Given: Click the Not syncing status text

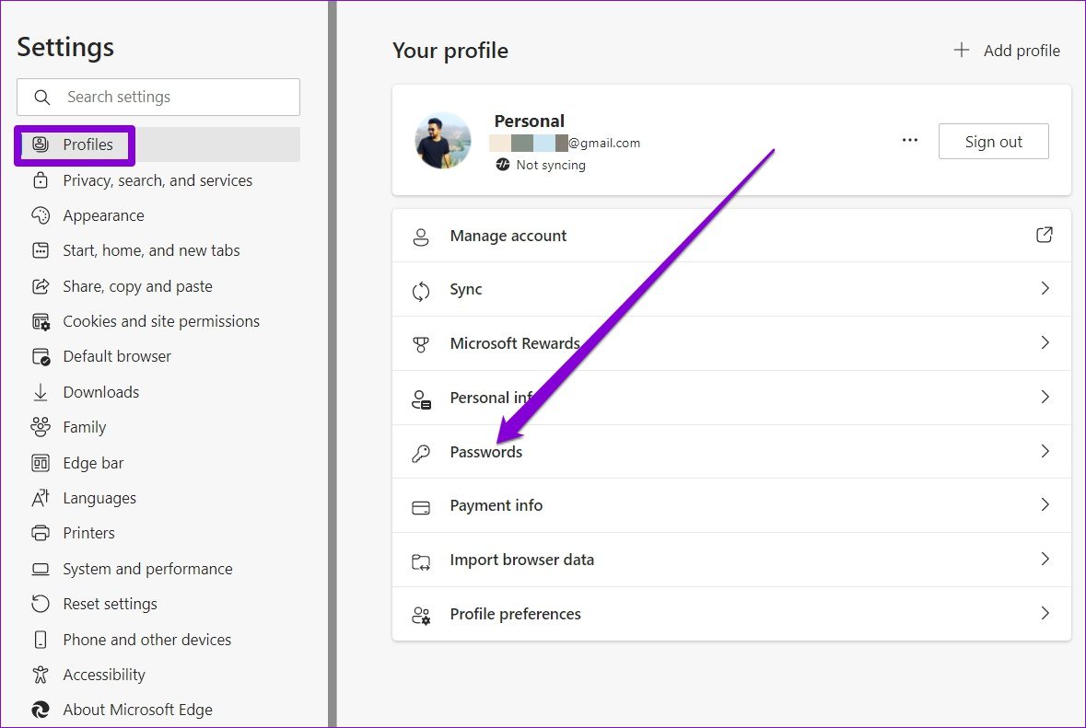Looking at the screenshot, I should point(551,165).
